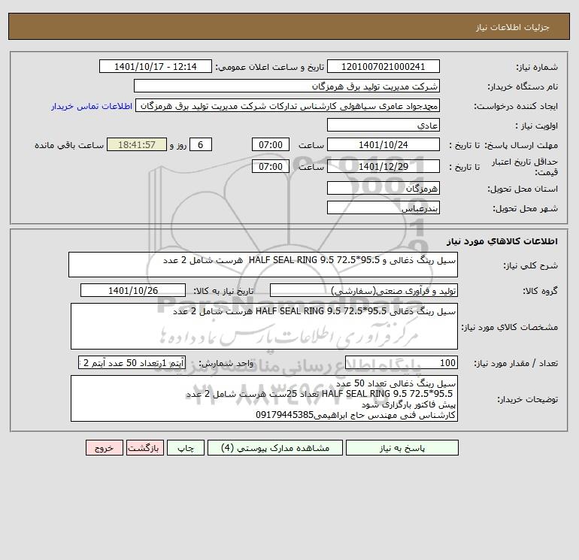Click label 'تاریخ و ساعت اعلان عمومی:'
The width and height of the screenshot is (579, 560).
[x=269, y=67]
